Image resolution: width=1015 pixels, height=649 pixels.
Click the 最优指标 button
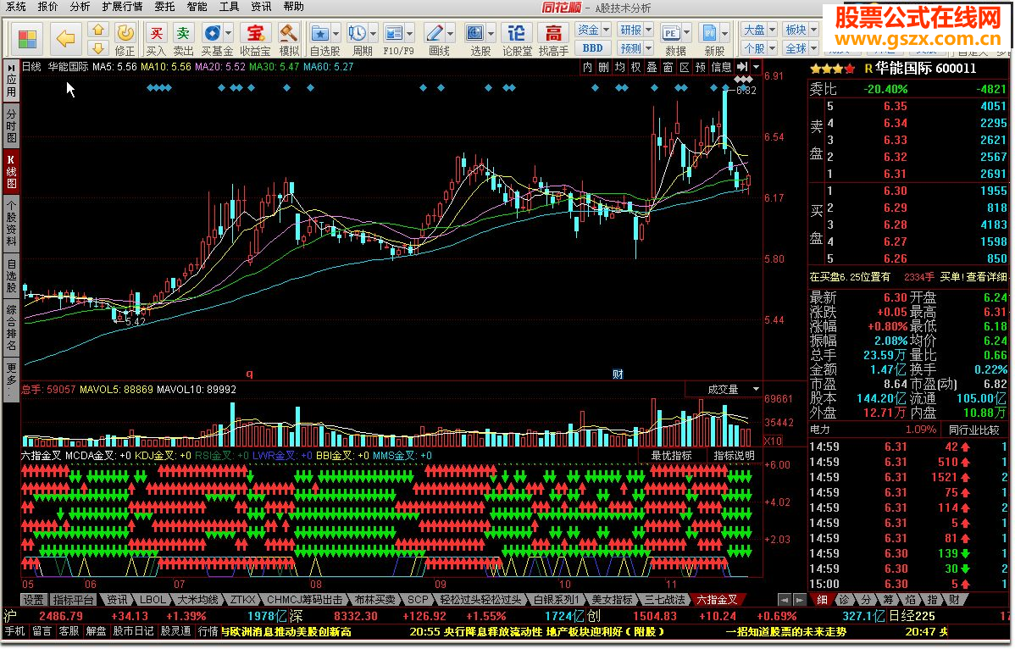coord(671,456)
